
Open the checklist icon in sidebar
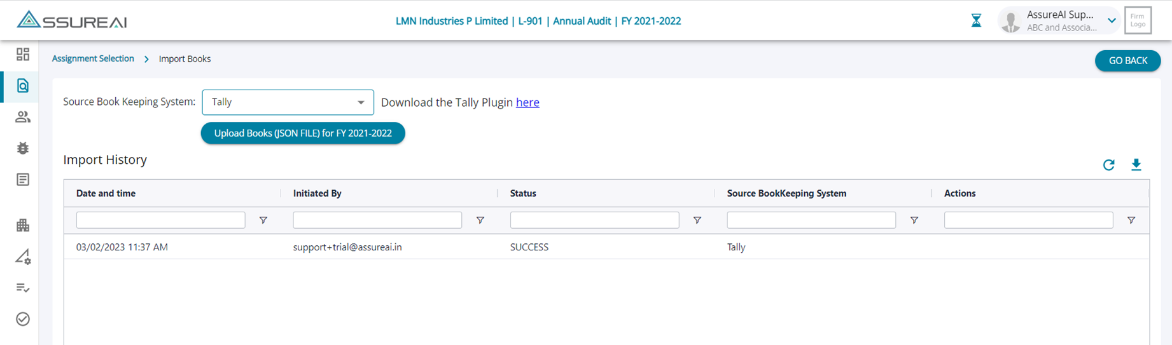(x=23, y=288)
